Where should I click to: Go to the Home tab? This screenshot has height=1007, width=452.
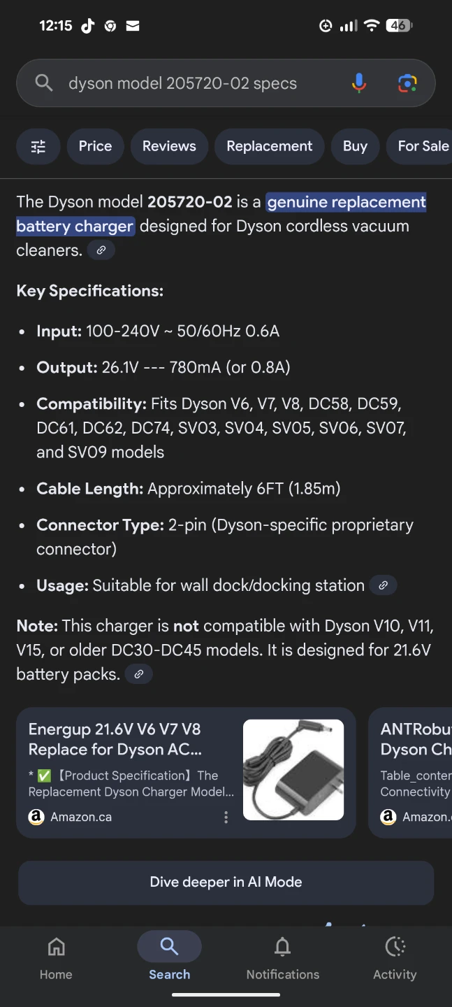coord(56,959)
